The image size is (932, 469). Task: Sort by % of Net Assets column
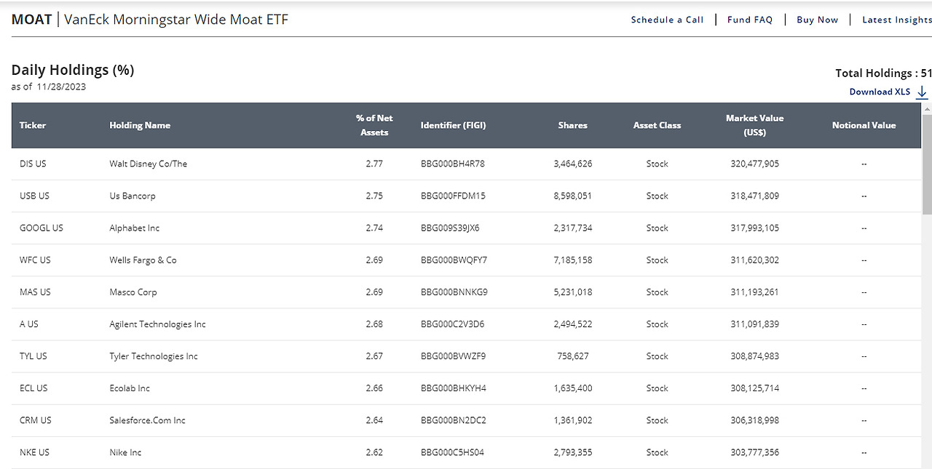[374, 125]
